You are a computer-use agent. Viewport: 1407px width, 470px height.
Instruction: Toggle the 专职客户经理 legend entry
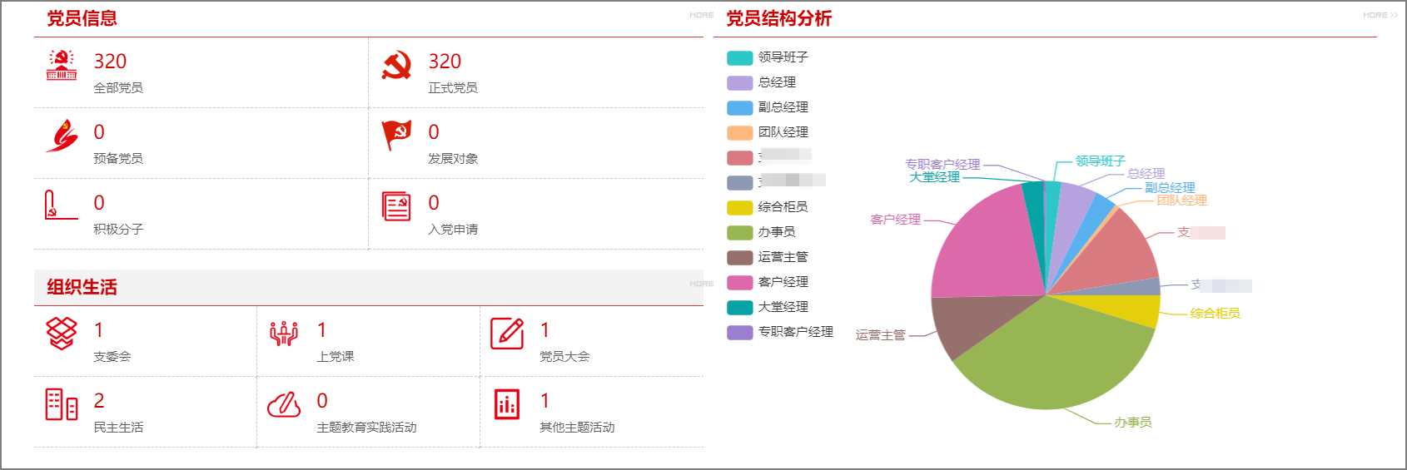point(780,332)
